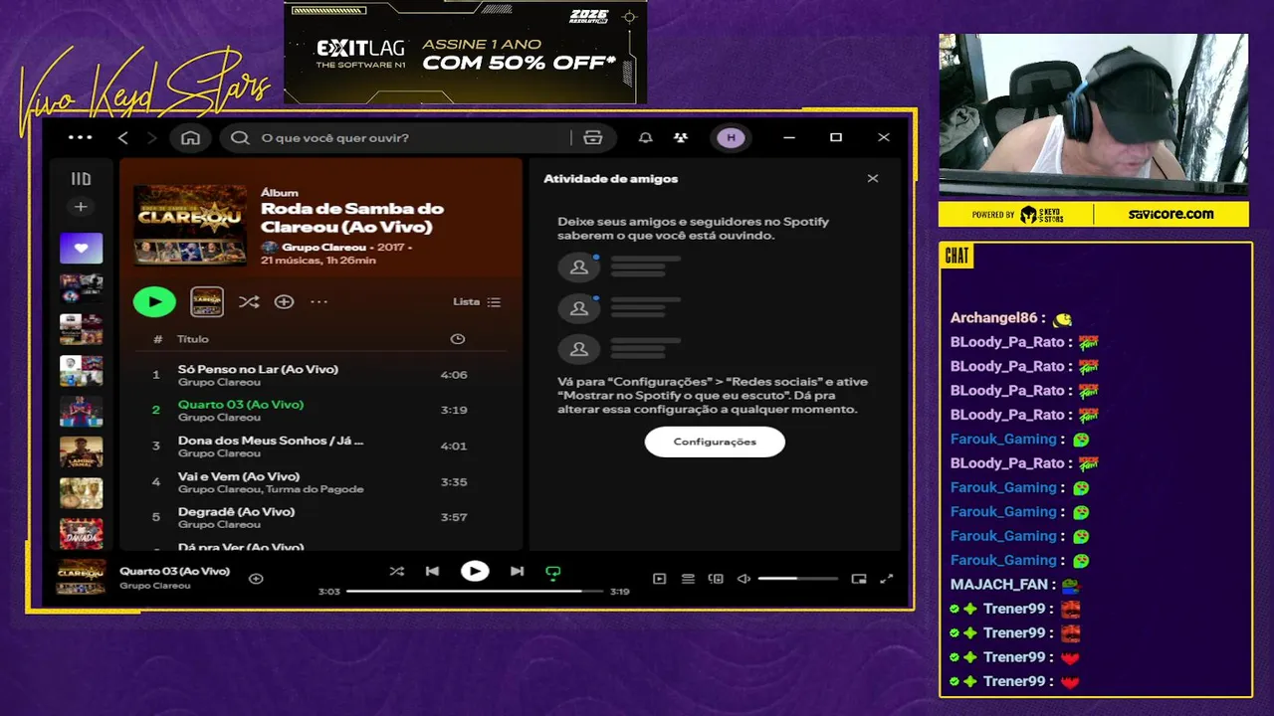The image size is (1274, 716).
Task: Open the Now Playing view icon
Action: [x=659, y=579]
